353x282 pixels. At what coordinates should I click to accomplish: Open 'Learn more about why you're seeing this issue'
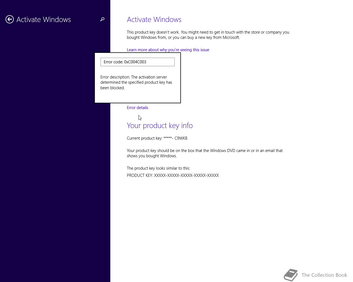coord(168,50)
